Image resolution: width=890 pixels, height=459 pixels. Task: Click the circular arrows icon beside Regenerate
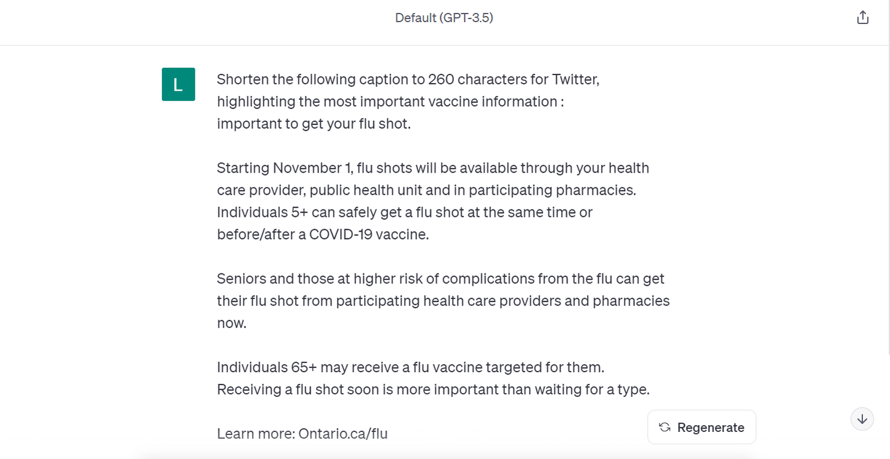[665, 428]
